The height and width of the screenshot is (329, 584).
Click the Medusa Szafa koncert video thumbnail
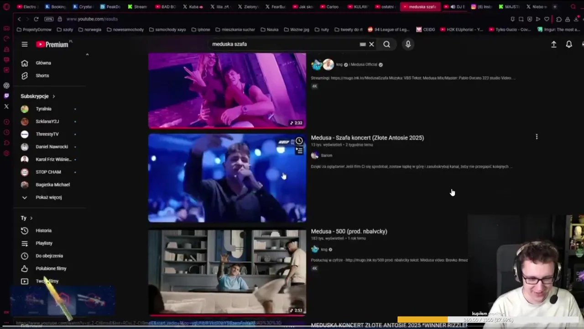point(227,178)
